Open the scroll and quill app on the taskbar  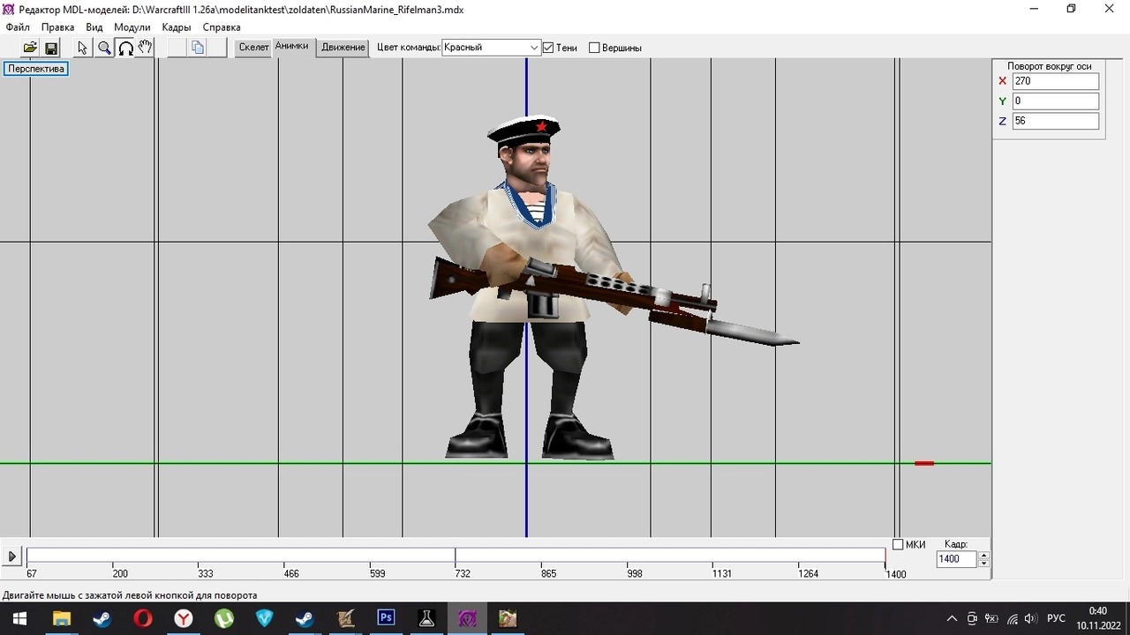click(345, 618)
